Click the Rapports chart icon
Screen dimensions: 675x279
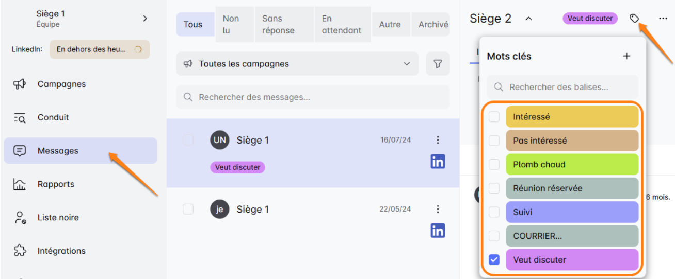point(20,184)
